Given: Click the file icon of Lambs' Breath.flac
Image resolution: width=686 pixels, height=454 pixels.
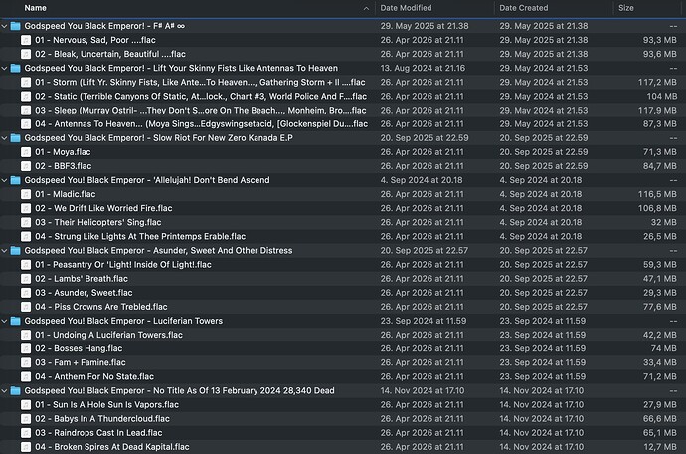Looking at the screenshot, I should pos(26,278).
